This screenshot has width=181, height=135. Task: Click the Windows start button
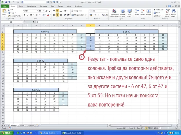[x=7, y=133]
